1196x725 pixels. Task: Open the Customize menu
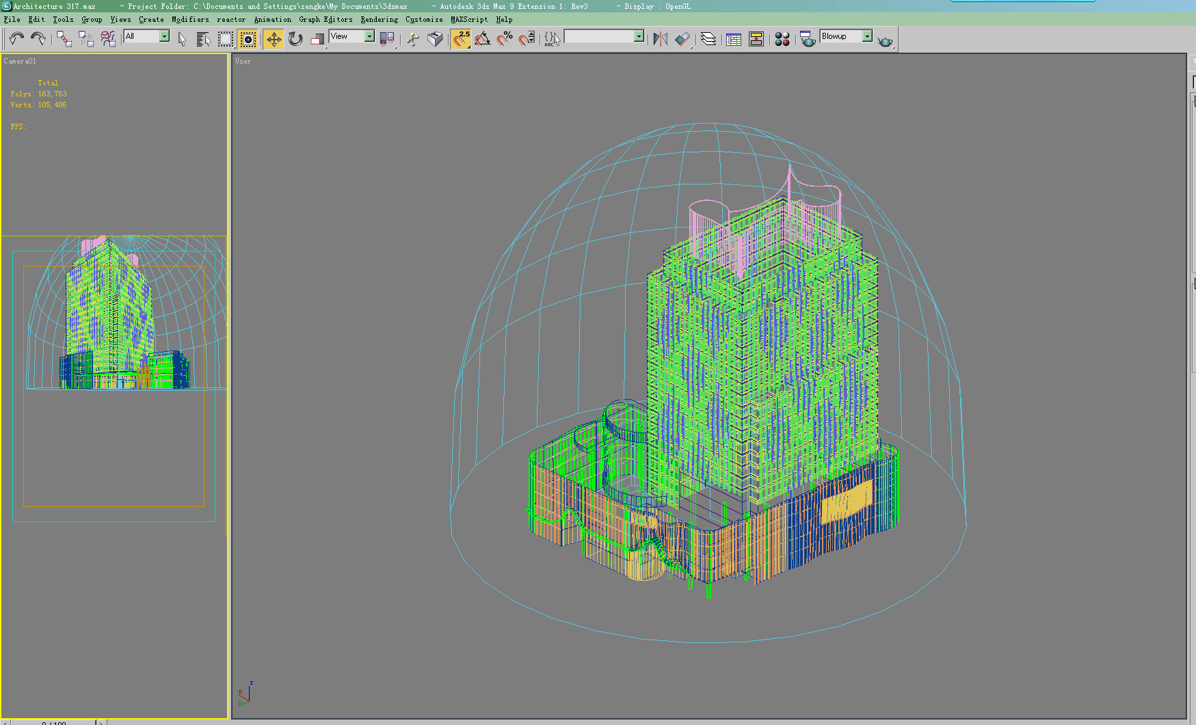(424, 20)
